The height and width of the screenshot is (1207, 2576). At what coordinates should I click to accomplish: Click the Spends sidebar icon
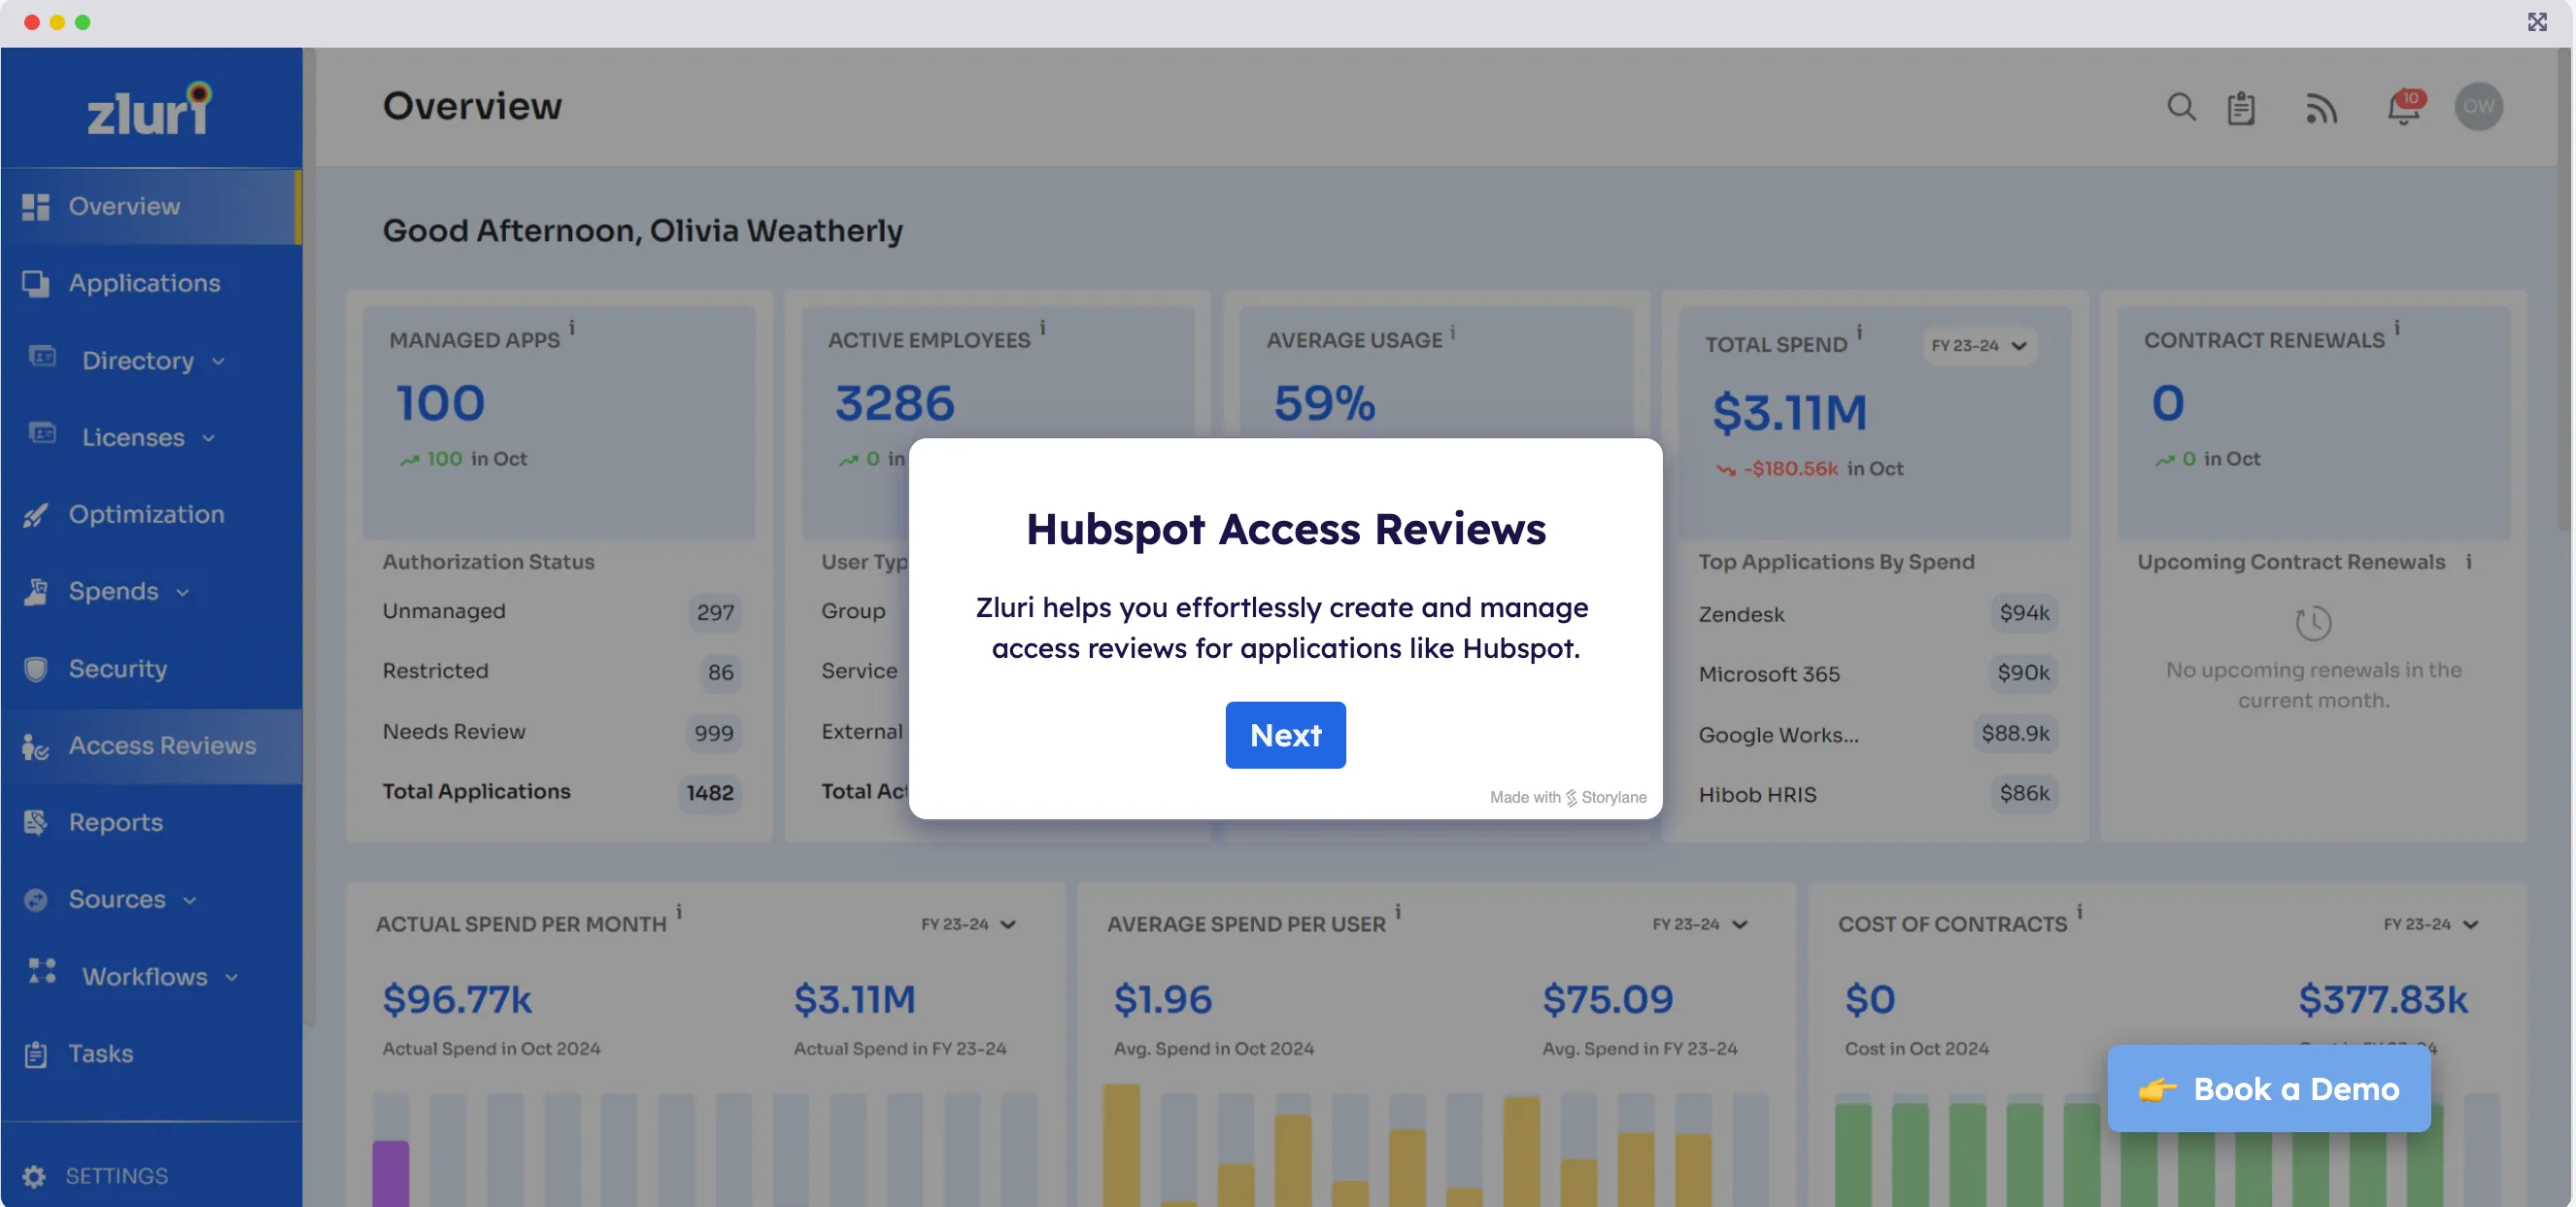[x=36, y=592]
